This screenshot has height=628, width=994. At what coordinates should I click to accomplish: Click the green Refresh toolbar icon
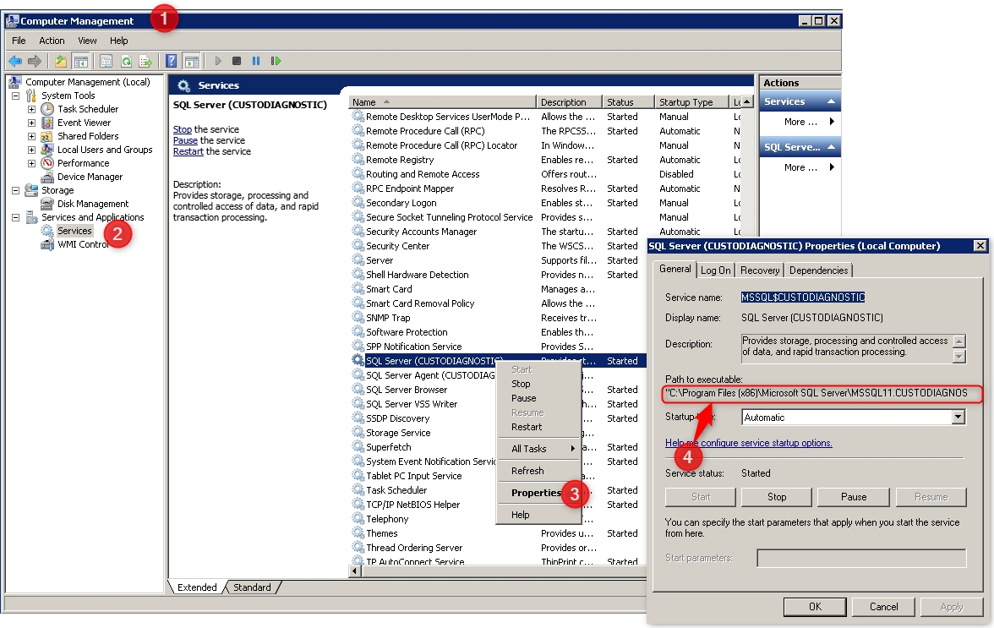pos(126,61)
